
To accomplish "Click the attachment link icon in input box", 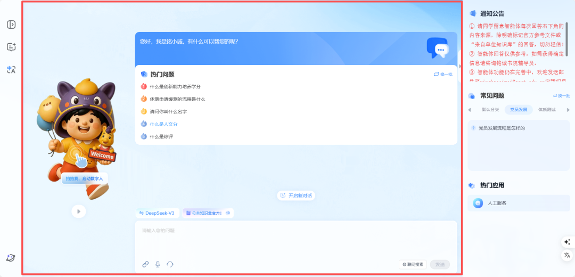I will pos(145,264).
